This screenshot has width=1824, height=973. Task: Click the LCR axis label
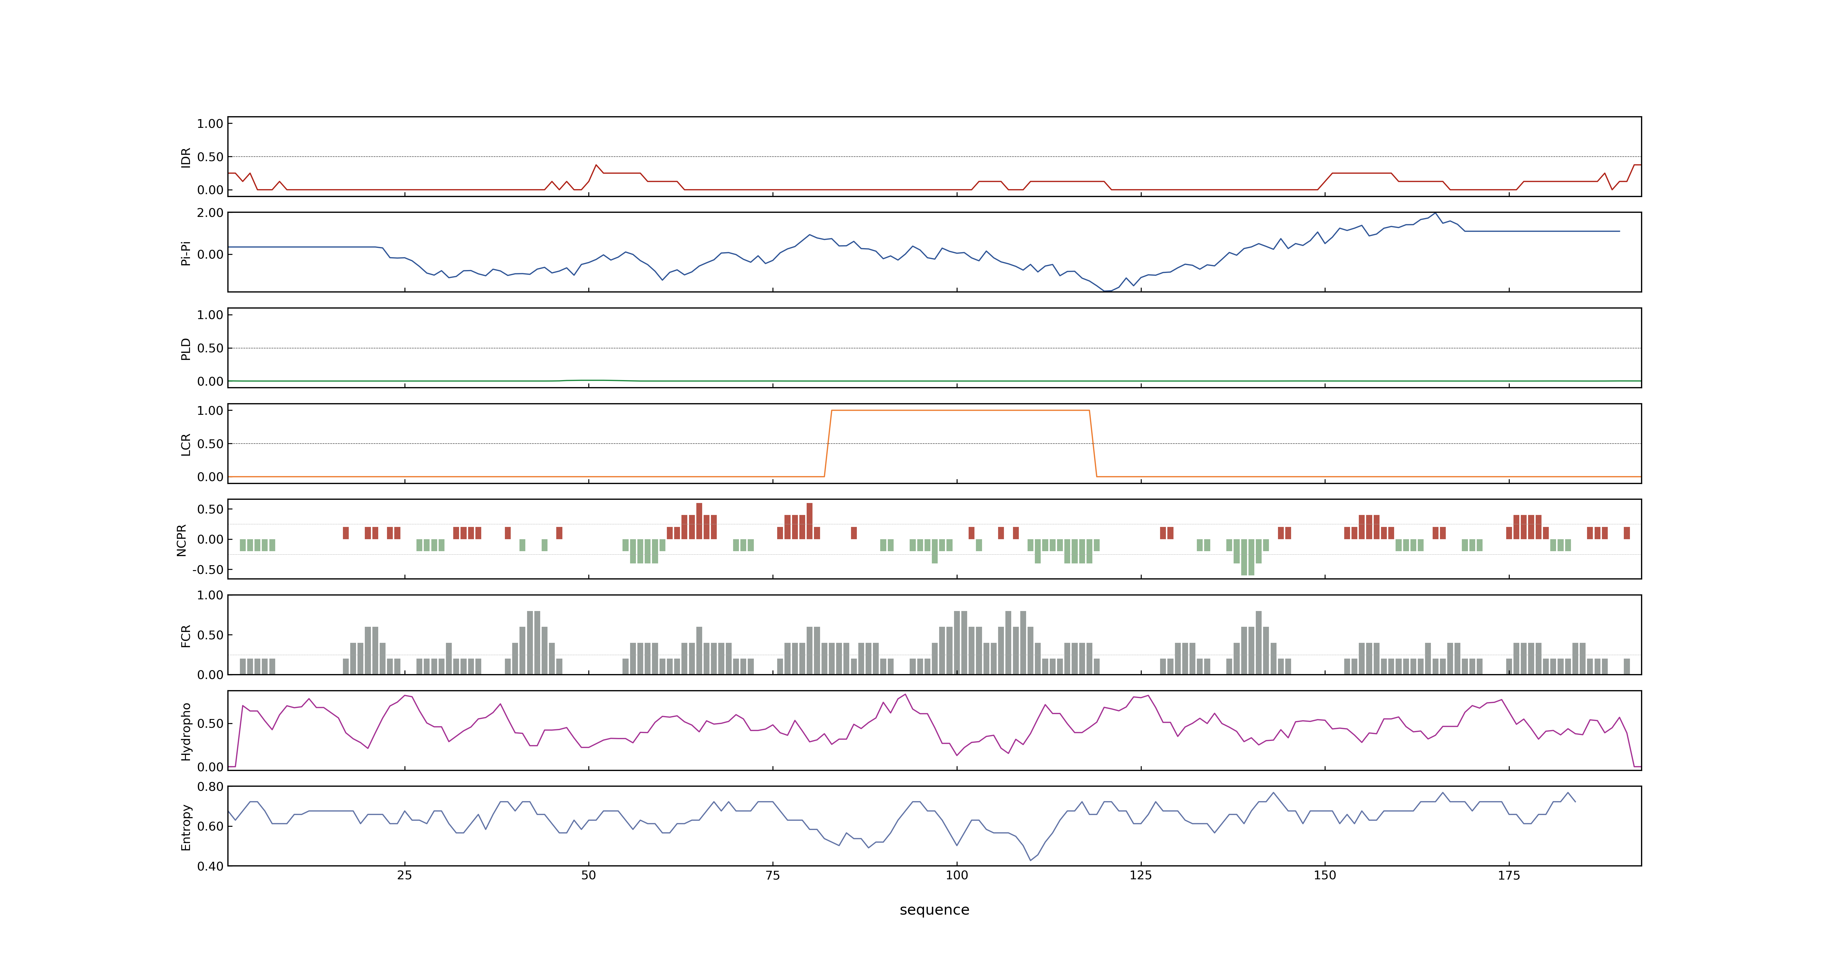[x=186, y=444]
